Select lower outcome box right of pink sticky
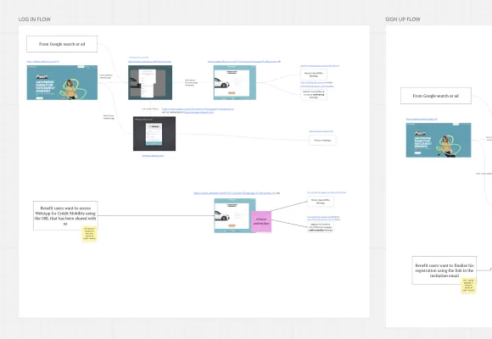 (x=321, y=227)
